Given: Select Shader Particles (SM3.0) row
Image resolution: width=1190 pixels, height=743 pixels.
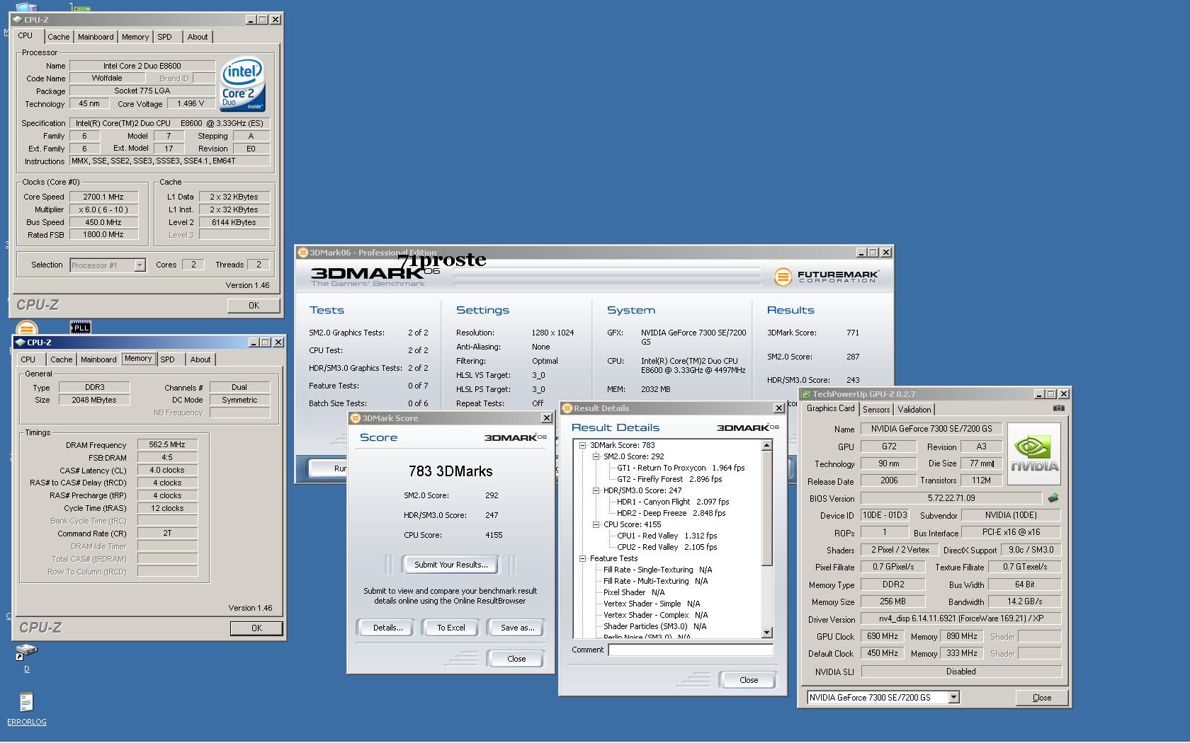Looking at the screenshot, I should (x=655, y=626).
